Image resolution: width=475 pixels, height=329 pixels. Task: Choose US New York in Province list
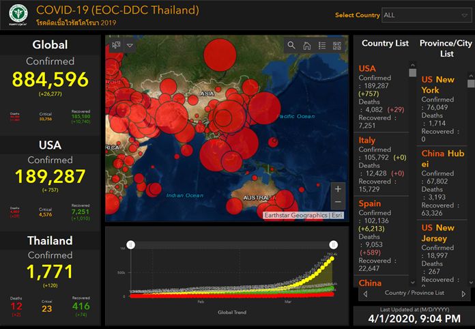[x=438, y=85]
